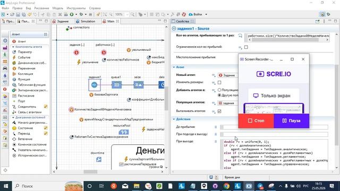Click the При подходе к выходу input field
The image size is (340, 191).
coord(274,134)
